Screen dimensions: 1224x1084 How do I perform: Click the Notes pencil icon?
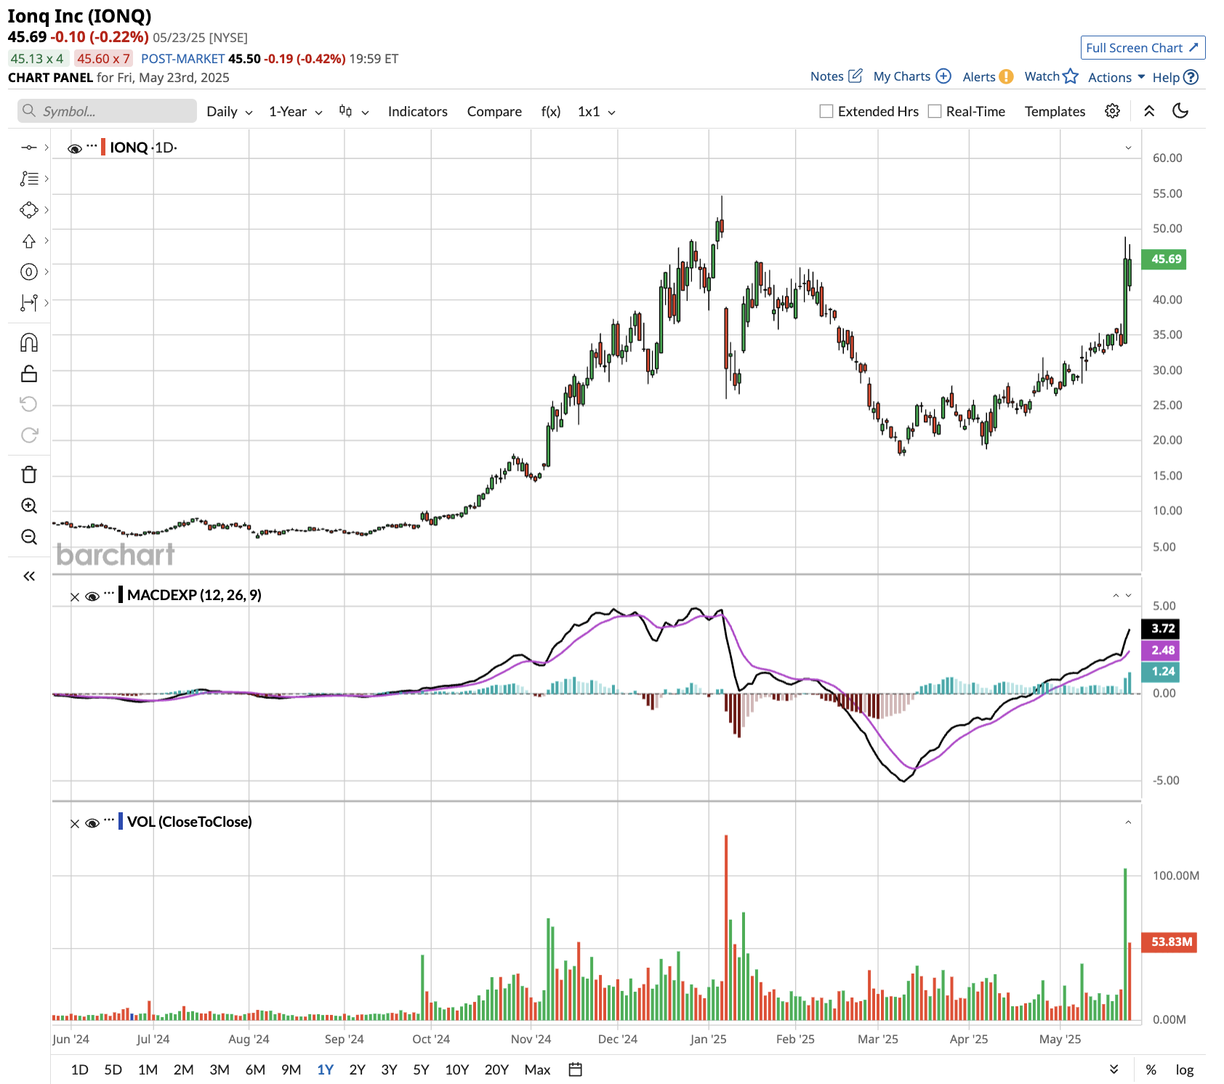point(855,76)
